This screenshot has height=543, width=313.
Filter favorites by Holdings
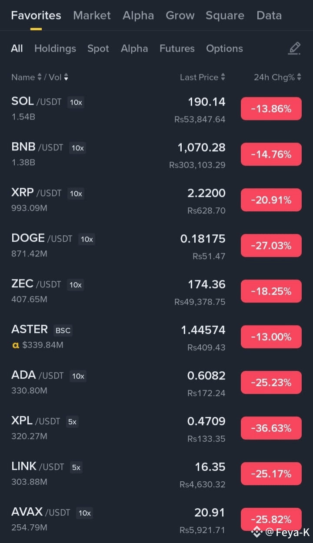tap(55, 49)
